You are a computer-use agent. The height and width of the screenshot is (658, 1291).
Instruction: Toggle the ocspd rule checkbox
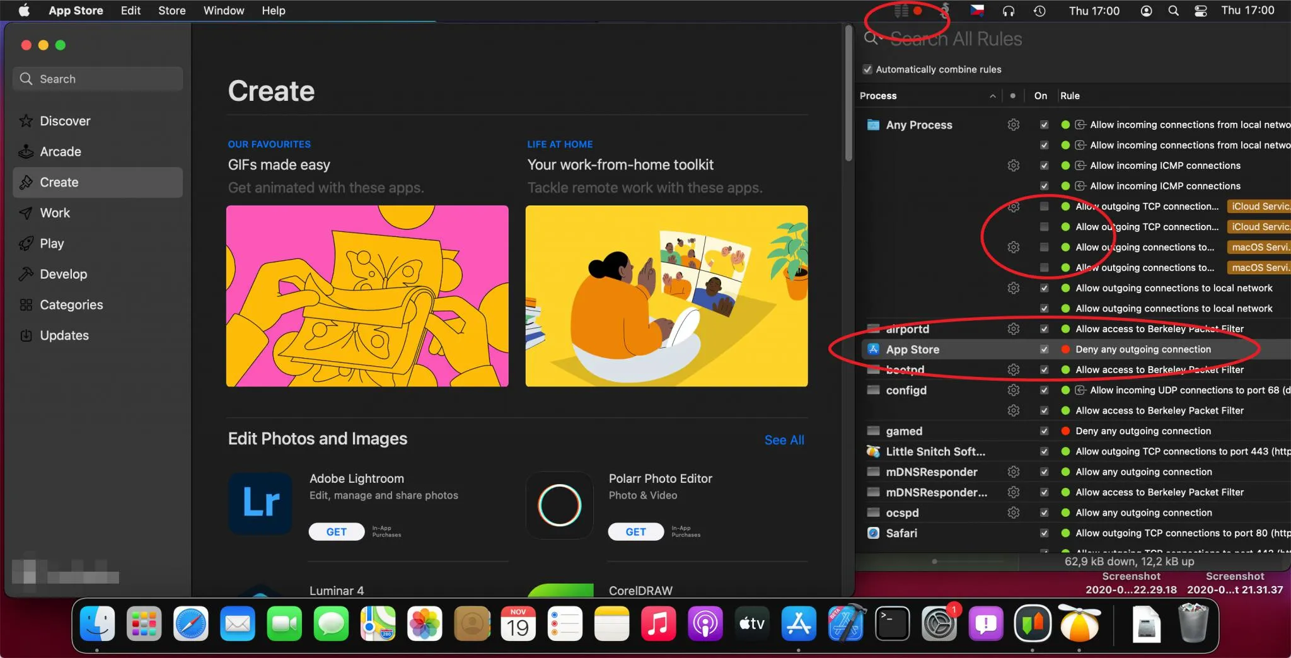(1044, 512)
